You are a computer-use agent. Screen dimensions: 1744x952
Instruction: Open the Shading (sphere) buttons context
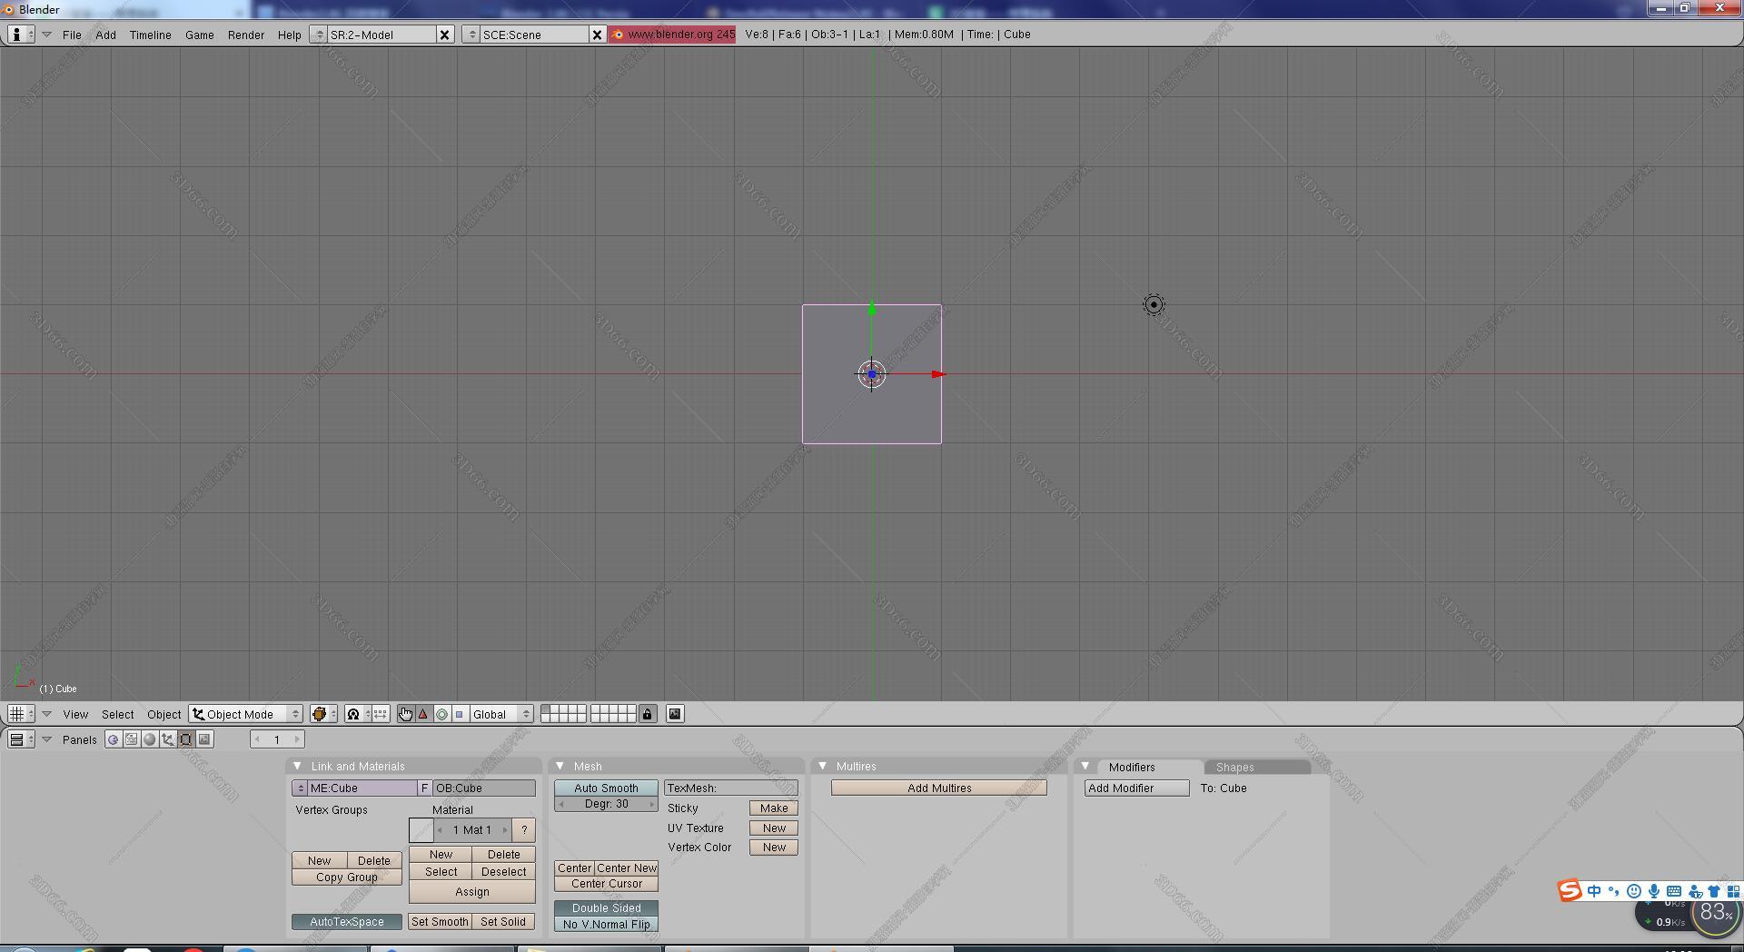(x=150, y=739)
